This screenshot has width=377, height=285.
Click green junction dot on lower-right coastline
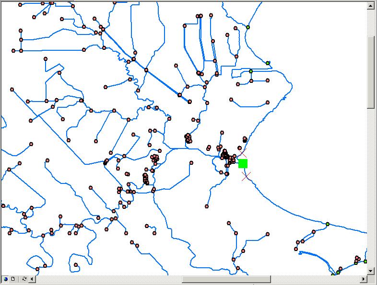[x=328, y=224]
